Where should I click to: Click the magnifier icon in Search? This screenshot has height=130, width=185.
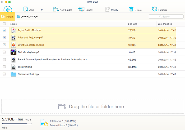pyautogui.click(x=160, y=16)
